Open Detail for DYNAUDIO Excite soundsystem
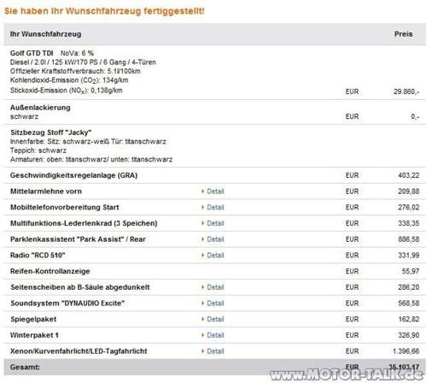This screenshot has height=383, width=427. click(215, 303)
